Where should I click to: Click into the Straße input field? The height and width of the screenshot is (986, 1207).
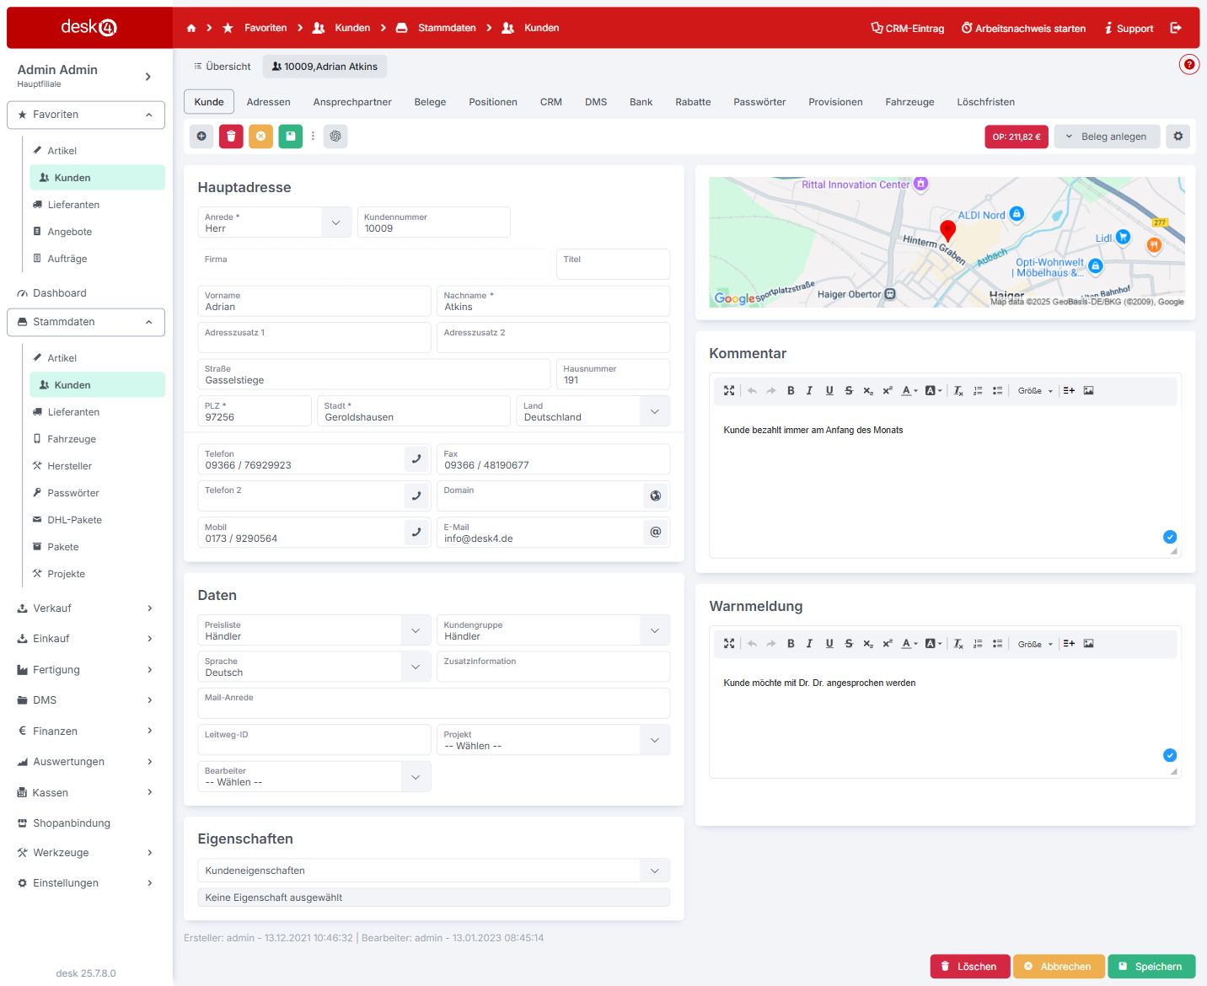coord(373,380)
